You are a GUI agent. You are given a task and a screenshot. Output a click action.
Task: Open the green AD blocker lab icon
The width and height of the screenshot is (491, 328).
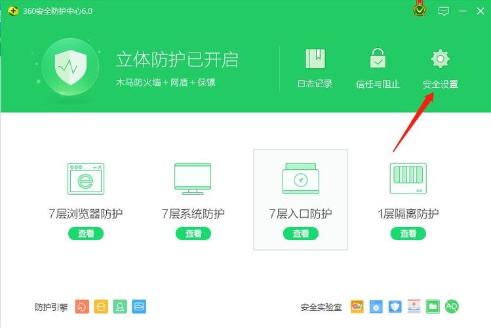pos(452,306)
